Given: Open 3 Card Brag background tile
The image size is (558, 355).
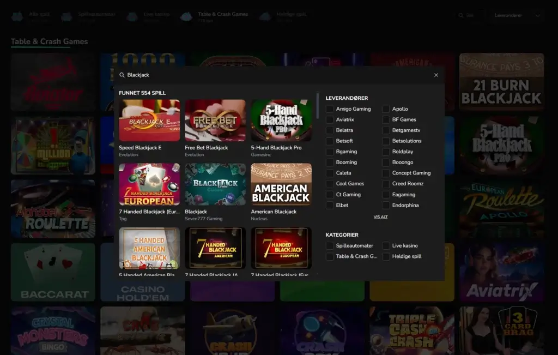Looking at the screenshot, I should 501,330.
